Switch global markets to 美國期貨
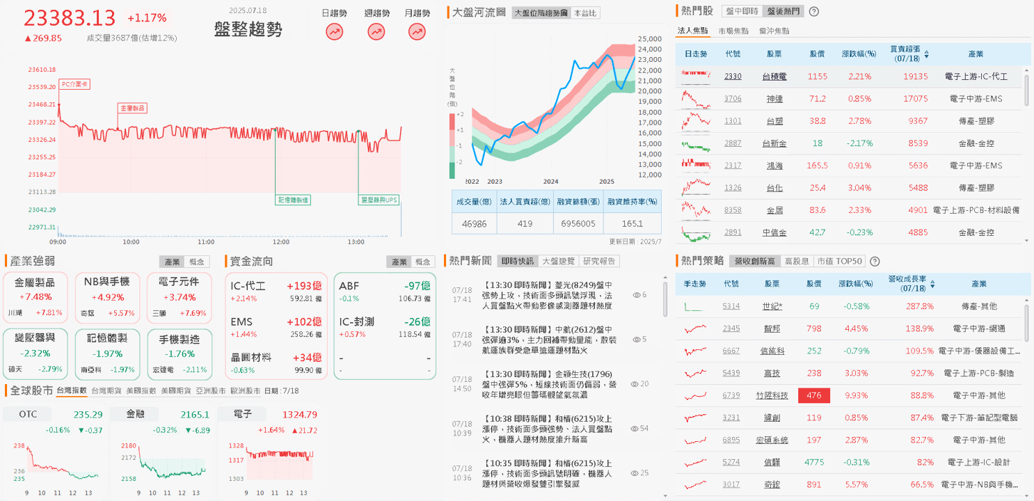 click(175, 390)
